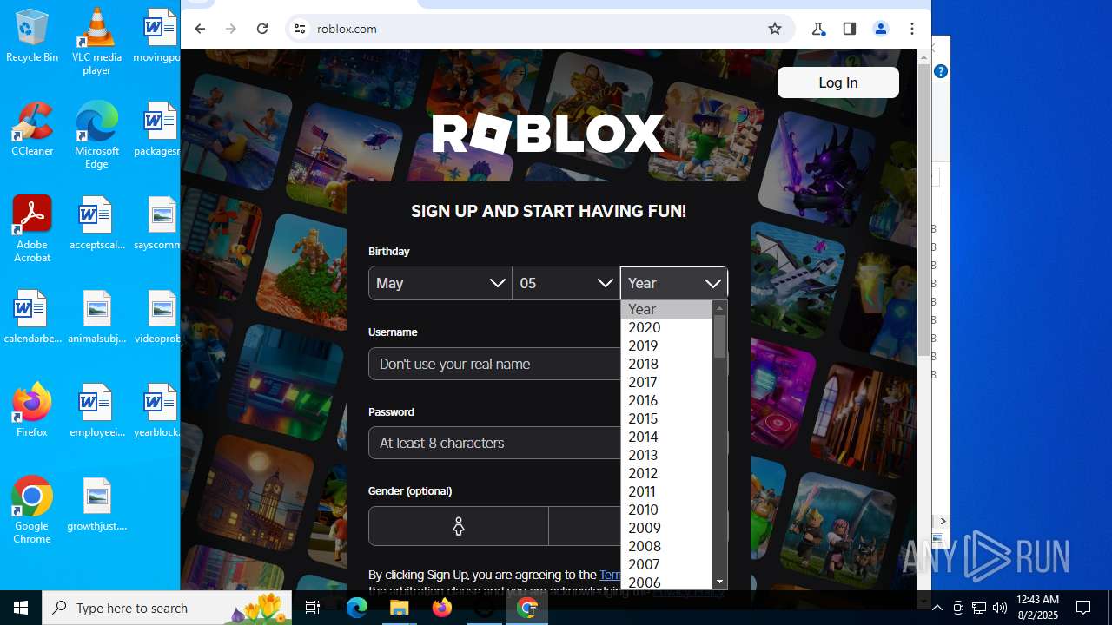Choose 2016 in the year list
This screenshot has height=625, width=1112.
(x=666, y=400)
